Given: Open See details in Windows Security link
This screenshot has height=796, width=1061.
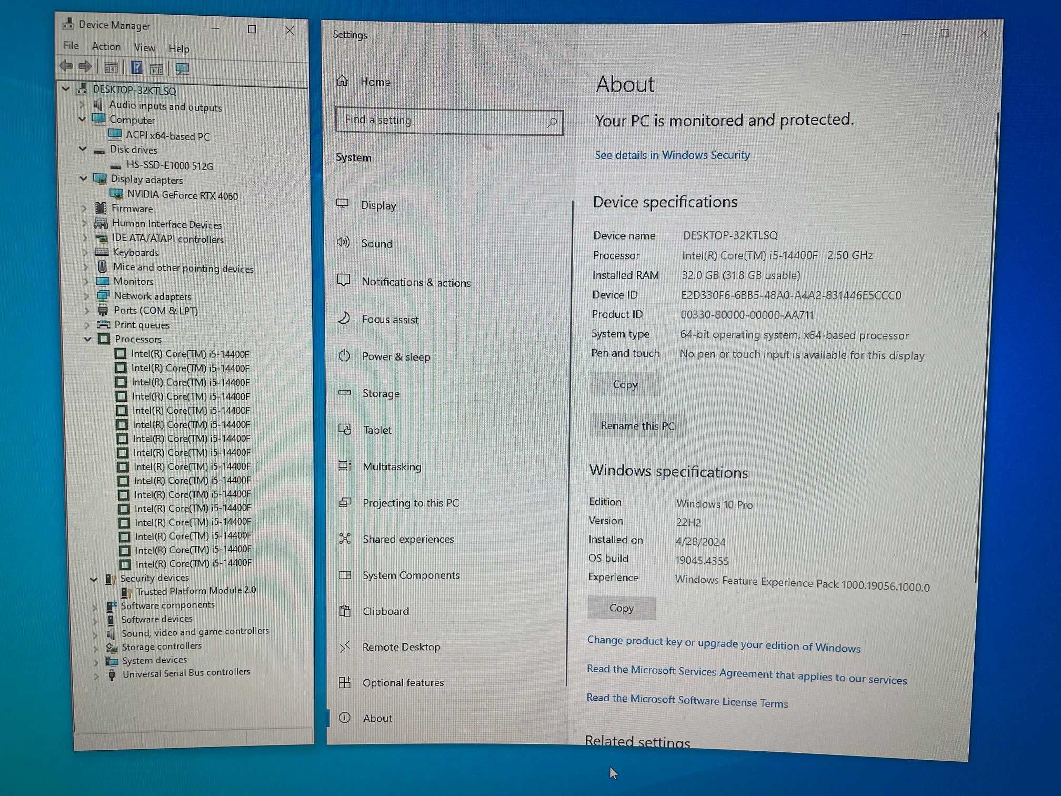Looking at the screenshot, I should pyautogui.click(x=672, y=155).
